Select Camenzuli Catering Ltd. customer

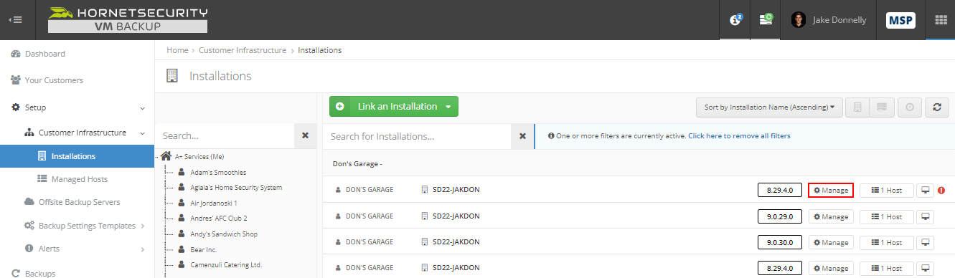tap(226, 265)
